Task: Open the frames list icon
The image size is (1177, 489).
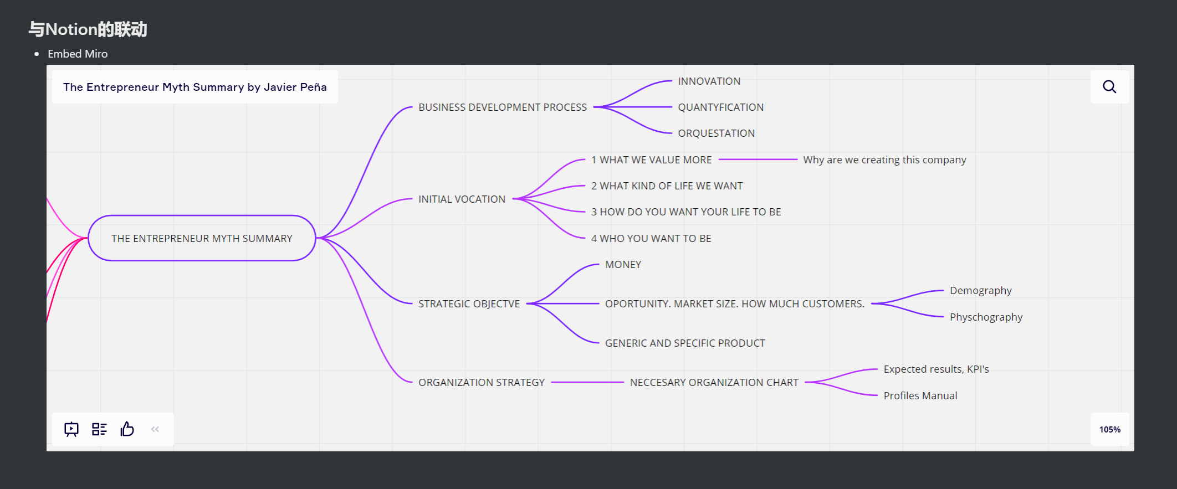Action: click(99, 429)
